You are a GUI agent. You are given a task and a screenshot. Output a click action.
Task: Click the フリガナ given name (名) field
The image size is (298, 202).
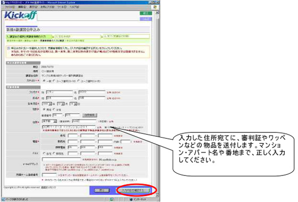pos(92,92)
